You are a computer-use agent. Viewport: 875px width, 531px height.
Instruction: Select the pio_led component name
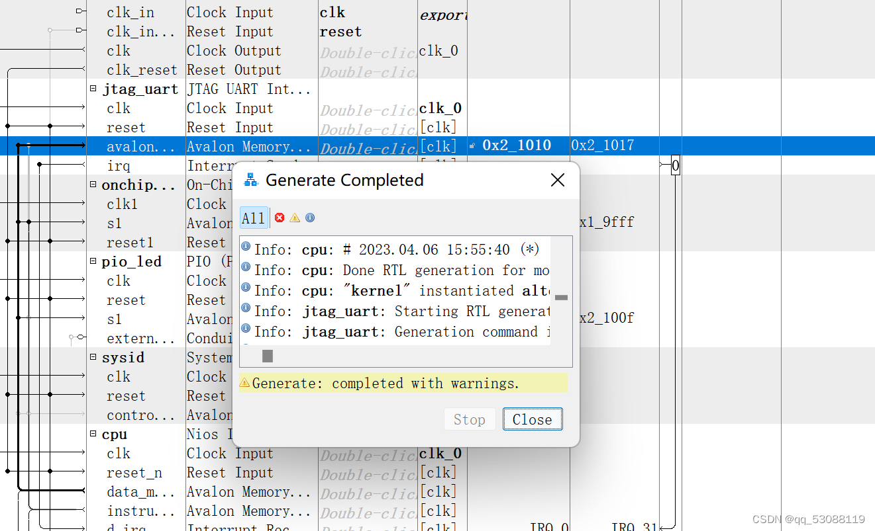(131, 262)
